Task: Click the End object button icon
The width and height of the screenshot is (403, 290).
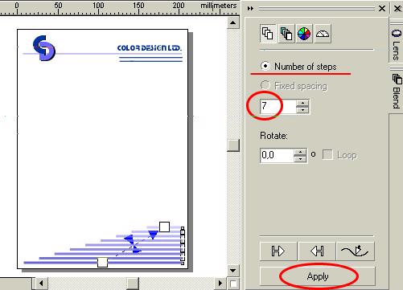Action: pyautogui.click(x=317, y=251)
